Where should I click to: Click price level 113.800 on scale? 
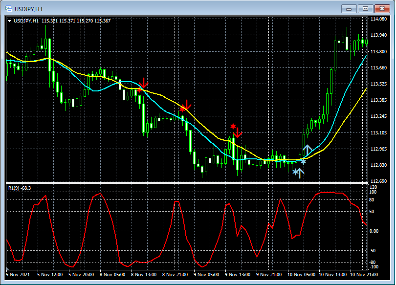click(x=378, y=51)
